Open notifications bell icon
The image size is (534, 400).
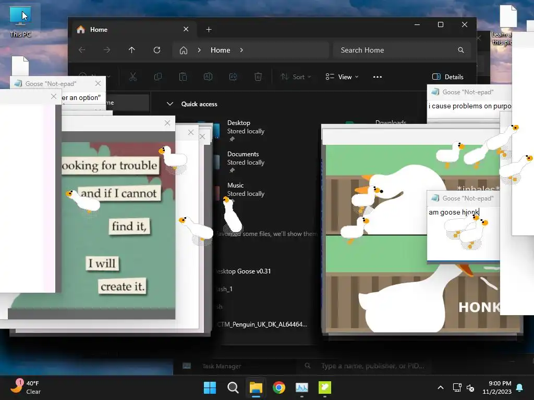click(520, 387)
